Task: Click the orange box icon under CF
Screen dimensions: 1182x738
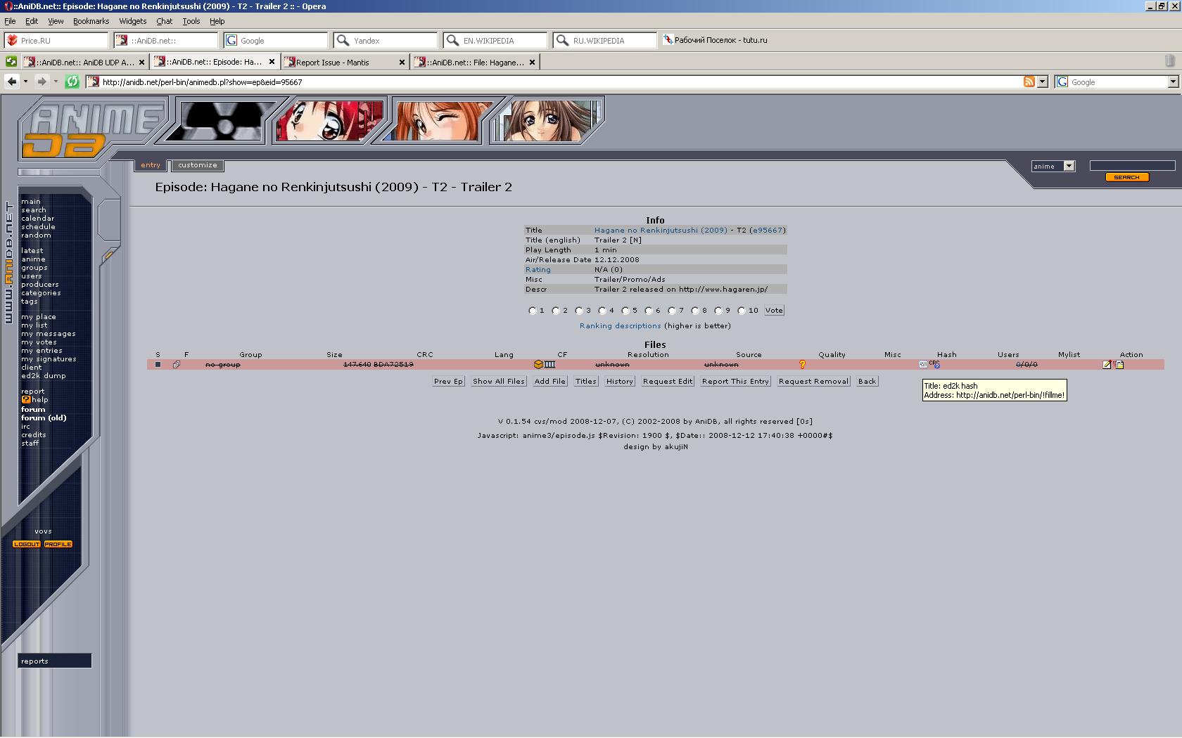Action: coord(538,365)
